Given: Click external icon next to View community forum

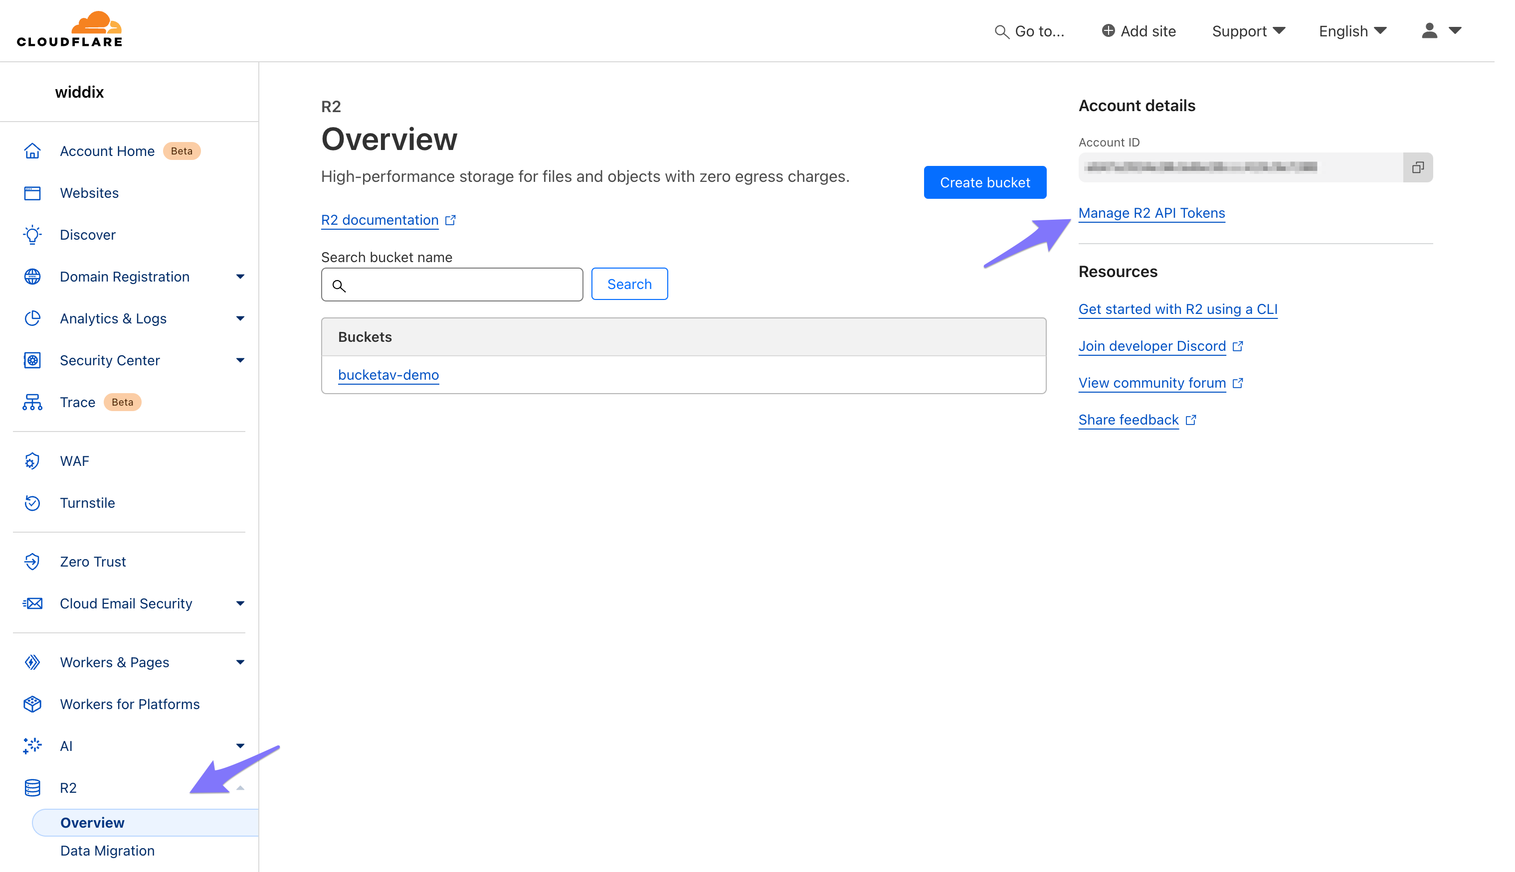Looking at the screenshot, I should tap(1238, 383).
